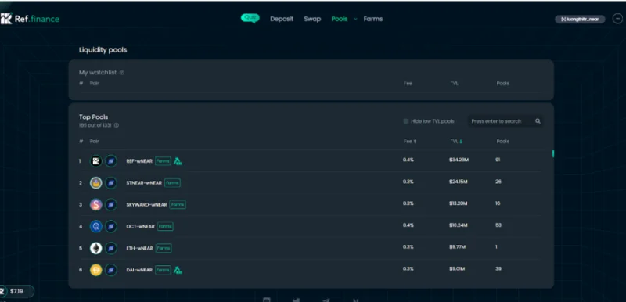Image resolution: width=626 pixels, height=302 pixels.
Task: Show My watchlist help tooltip icon
Action: pyautogui.click(x=122, y=73)
